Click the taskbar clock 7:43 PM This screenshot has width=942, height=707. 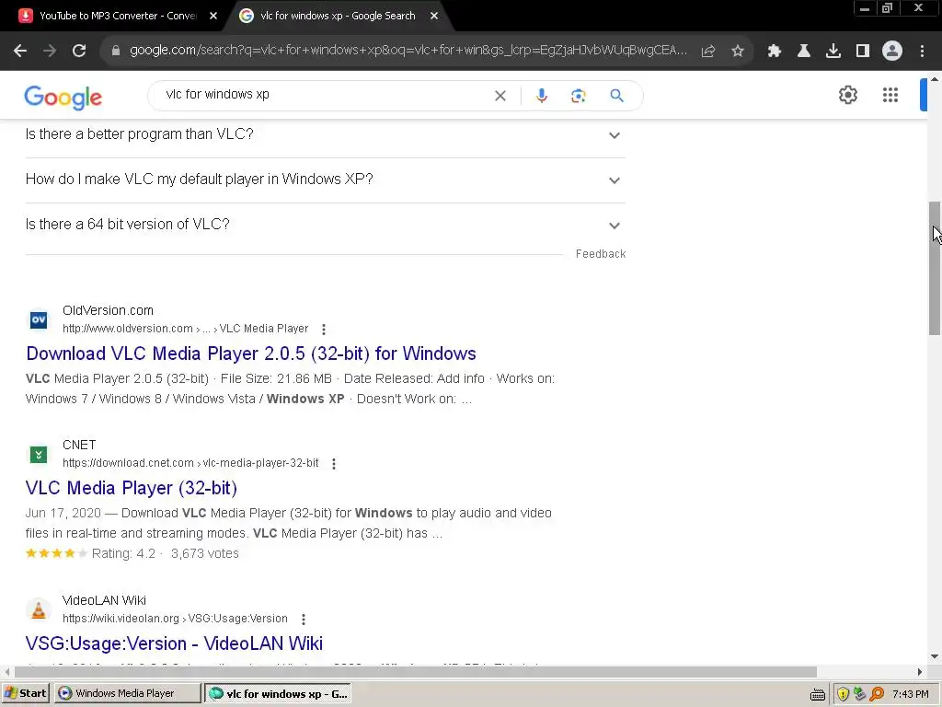coord(910,694)
